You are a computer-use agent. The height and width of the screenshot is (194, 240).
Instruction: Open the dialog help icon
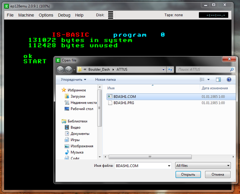click(229, 80)
